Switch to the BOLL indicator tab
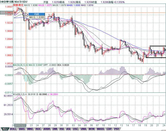Viewport: 166px width, 131px height. 14,129
